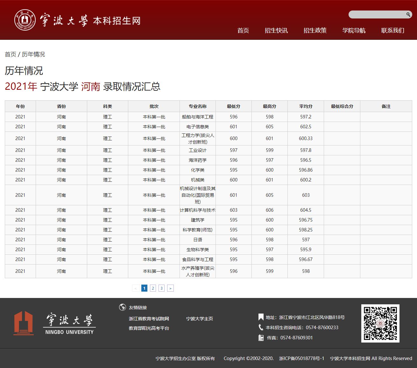Click the 首页 breadcrumb link
Image resolution: width=417 pixels, height=368 pixels.
pyautogui.click(x=10, y=54)
